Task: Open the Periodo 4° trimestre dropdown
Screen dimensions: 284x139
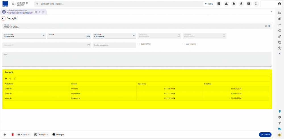Action: 114,36
